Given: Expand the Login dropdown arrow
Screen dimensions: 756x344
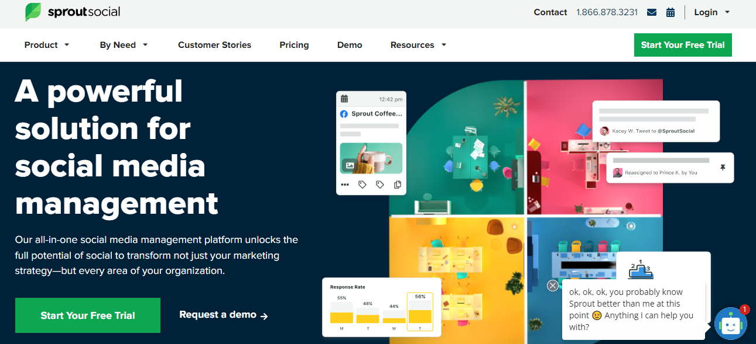Looking at the screenshot, I should click(727, 12).
